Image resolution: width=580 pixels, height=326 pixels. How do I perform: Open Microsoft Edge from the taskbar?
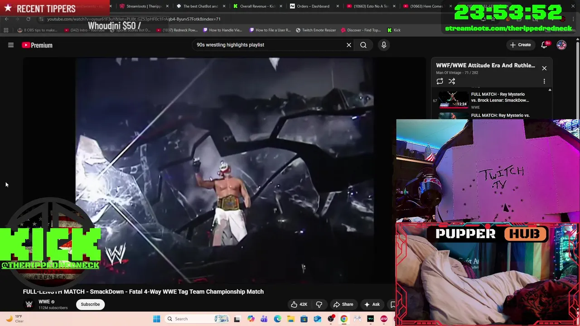(x=277, y=319)
